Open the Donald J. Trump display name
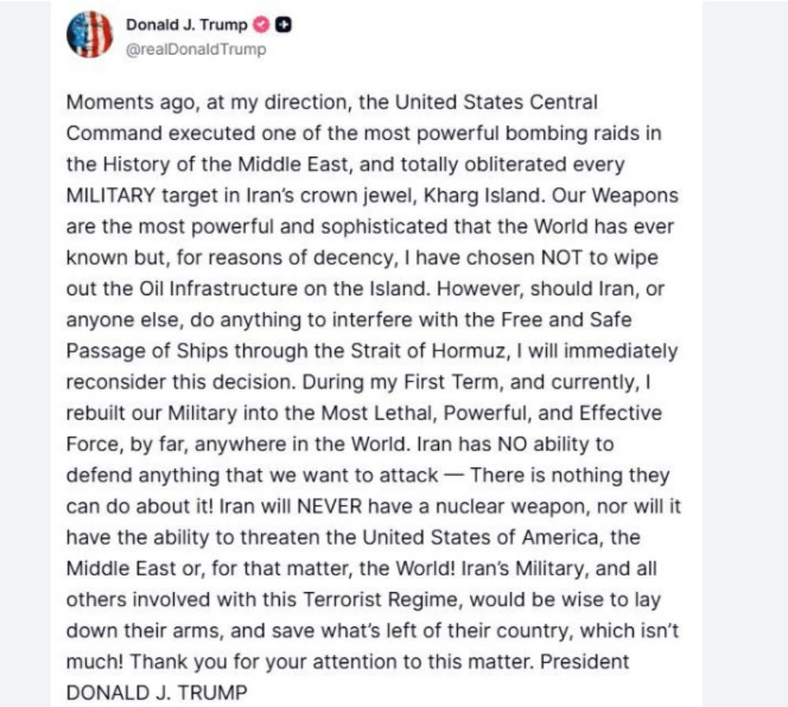The width and height of the screenshot is (788, 707). pos(186,25)
